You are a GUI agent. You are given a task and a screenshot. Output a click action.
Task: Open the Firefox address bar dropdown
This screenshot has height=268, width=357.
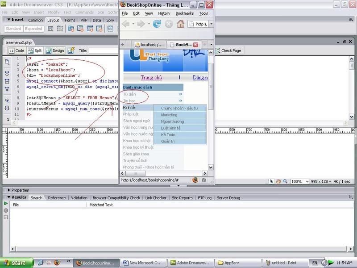pyautogui.click(x=211, y=24)
